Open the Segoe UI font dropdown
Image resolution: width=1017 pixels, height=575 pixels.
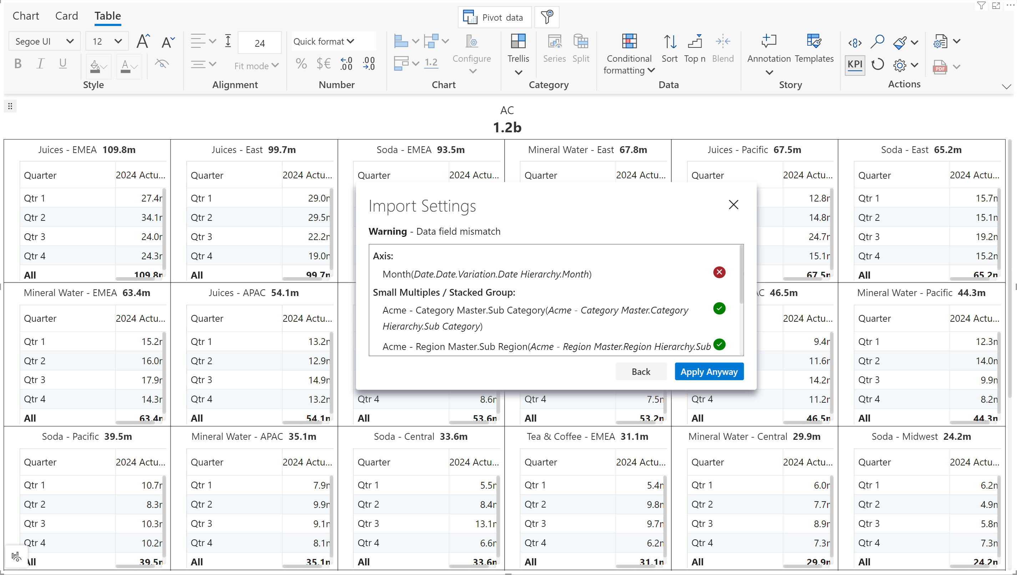pyautogui.click(x=44, y=41)
